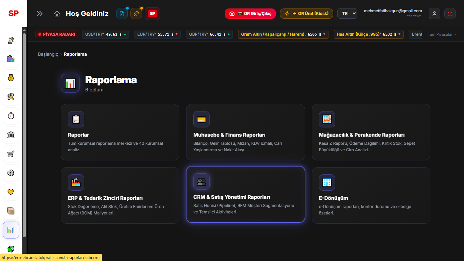Click the Brent ticker chip
Screen dimensions: 464x261
pyautogui.click(x=416, y=34)
